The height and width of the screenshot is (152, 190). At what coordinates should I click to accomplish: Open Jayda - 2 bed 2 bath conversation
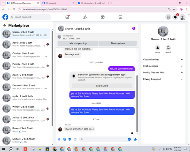point(25,98)
